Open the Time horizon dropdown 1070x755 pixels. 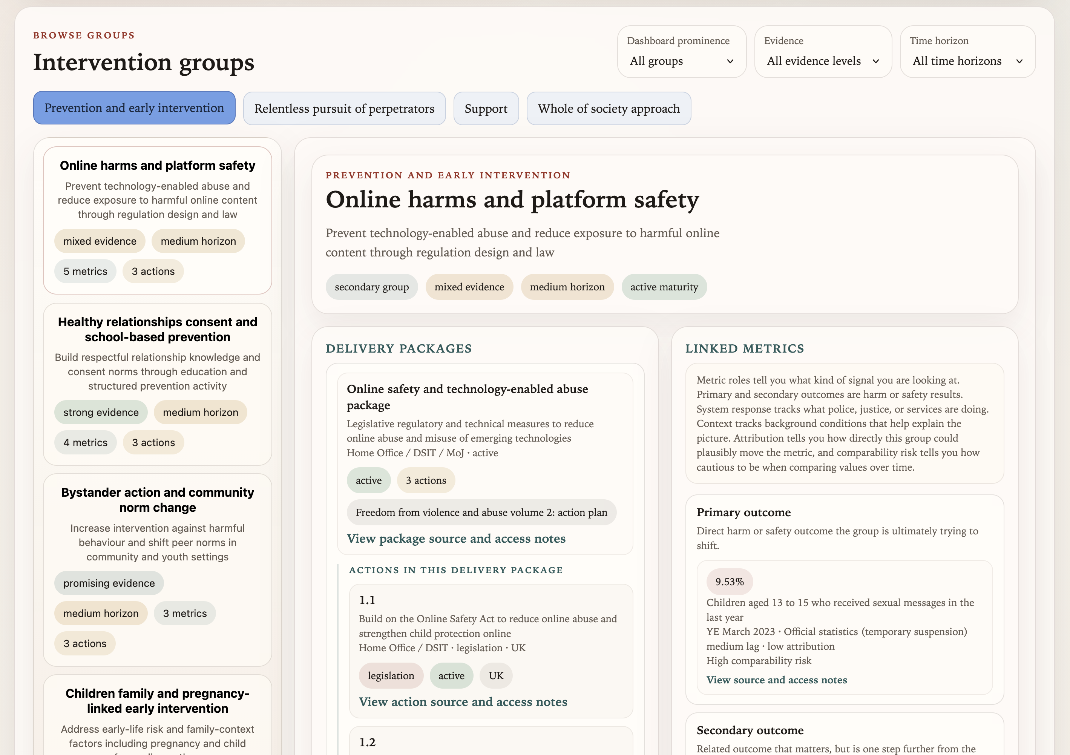point(967,61)
